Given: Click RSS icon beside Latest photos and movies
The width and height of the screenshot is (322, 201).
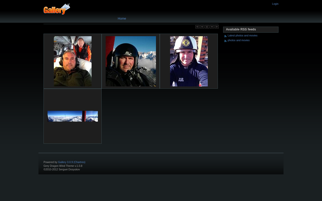Looking at the screenshot, I should tap(225, 36).
